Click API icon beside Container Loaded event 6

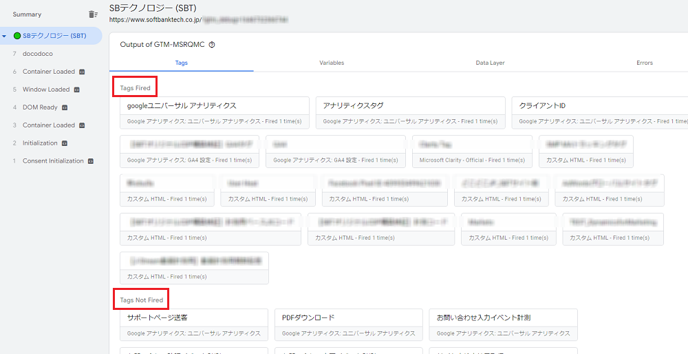(82, 72)
